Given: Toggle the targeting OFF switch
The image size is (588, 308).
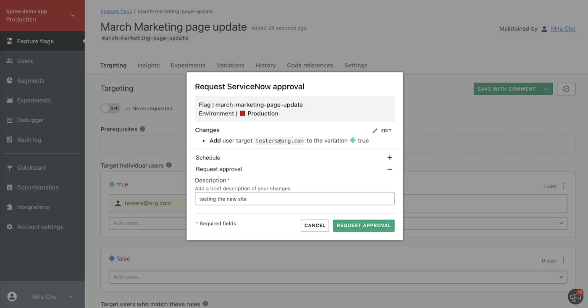Looking at the screenshot, I should (110, 108).
